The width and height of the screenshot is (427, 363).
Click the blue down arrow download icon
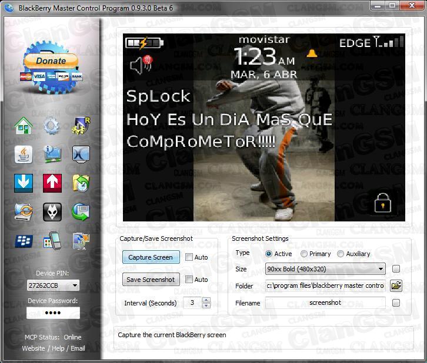point(24,183)
